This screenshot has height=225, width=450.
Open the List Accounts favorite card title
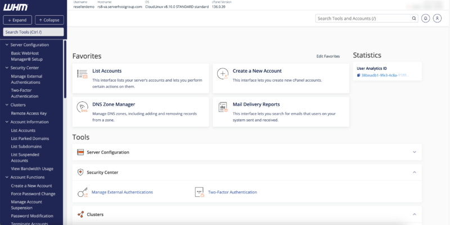coord(107,71)
